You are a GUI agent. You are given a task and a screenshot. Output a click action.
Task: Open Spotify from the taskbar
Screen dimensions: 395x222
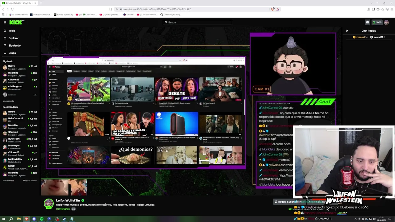click(42, 219)
